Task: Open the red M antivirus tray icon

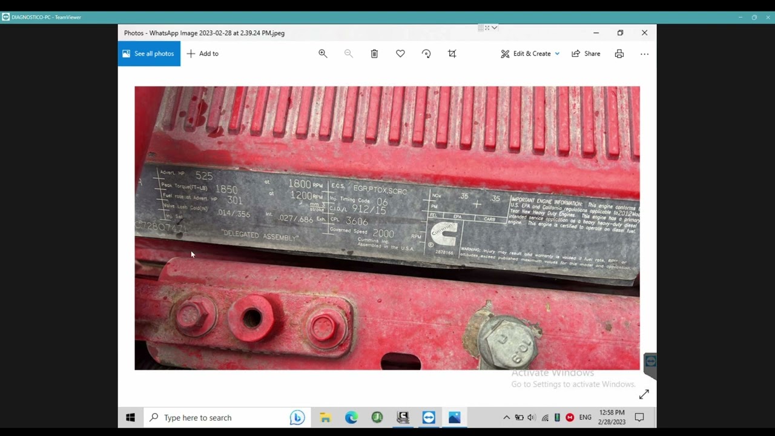Action: [x=570, y=417]
